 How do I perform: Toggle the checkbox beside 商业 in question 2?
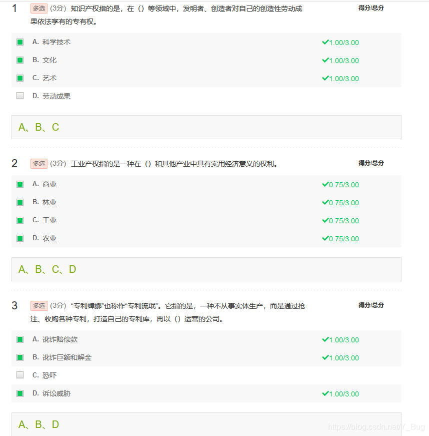[x=19, y=185]
